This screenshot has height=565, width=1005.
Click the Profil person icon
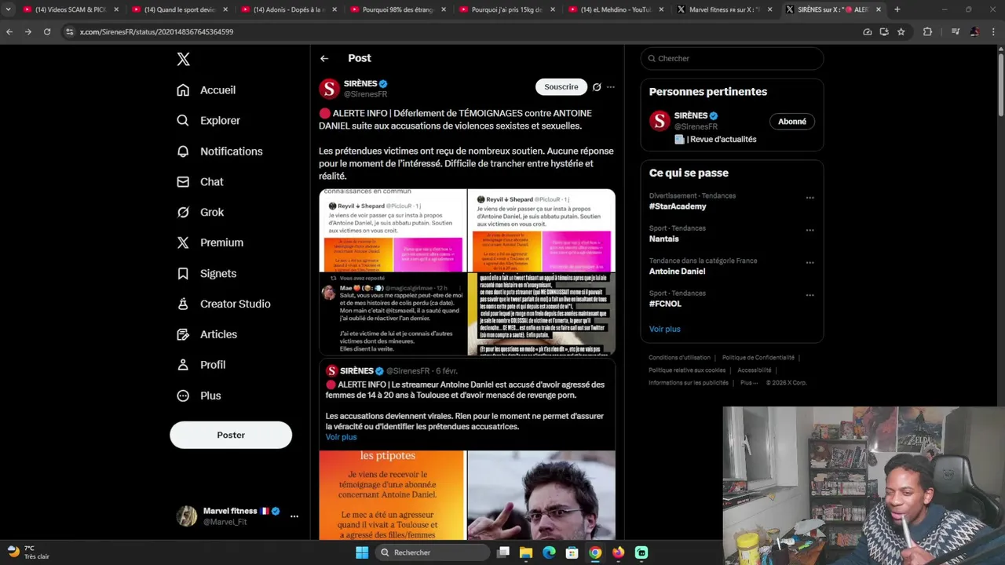[183, 365]
